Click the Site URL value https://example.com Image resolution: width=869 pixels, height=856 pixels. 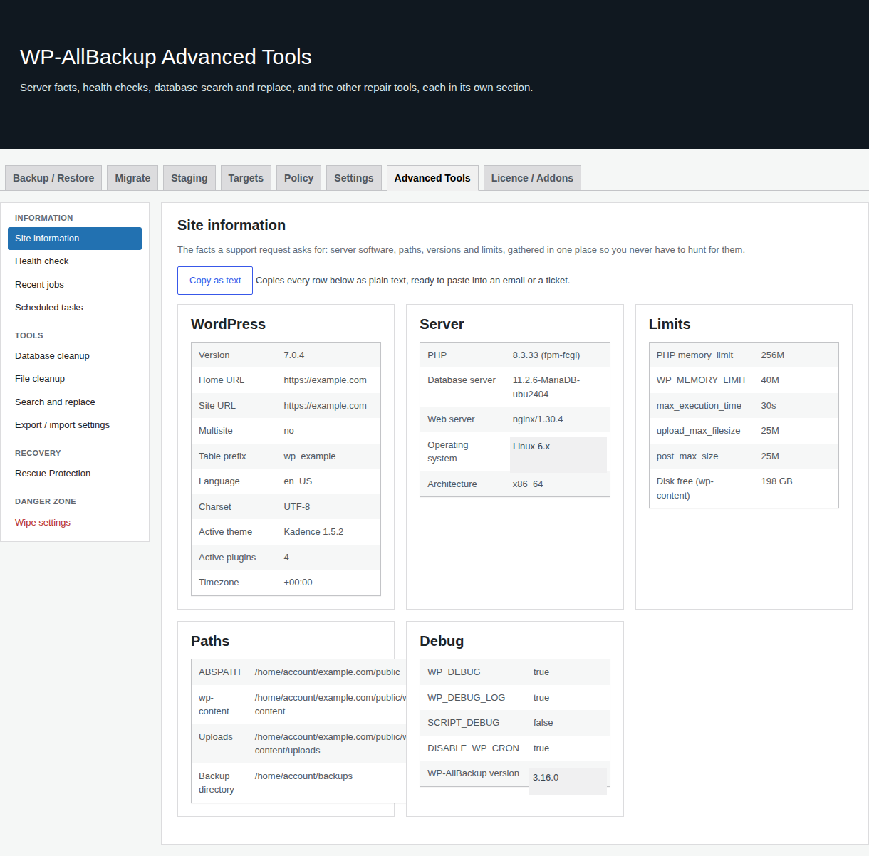pos(325,406)
